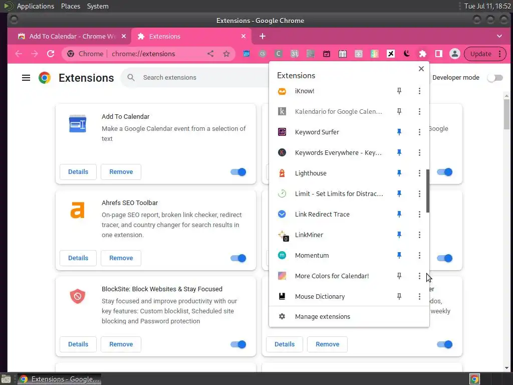Unpin Limit - Set Limits extension
Screen dimensions: 513x385
click(399, 194)
